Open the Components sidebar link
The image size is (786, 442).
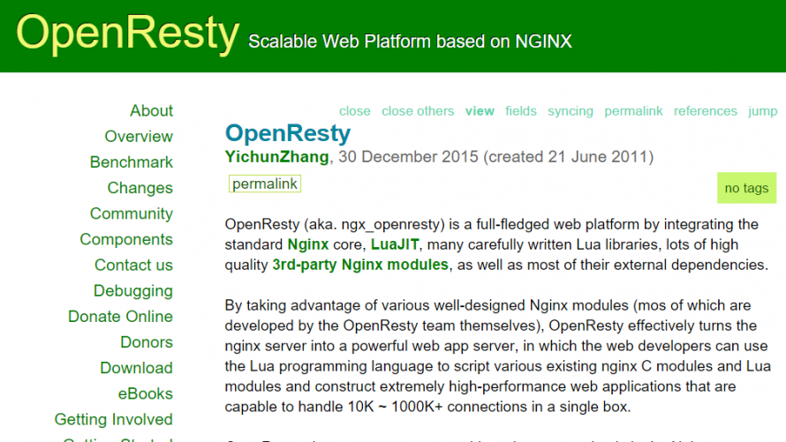click(x=126, y=239)
